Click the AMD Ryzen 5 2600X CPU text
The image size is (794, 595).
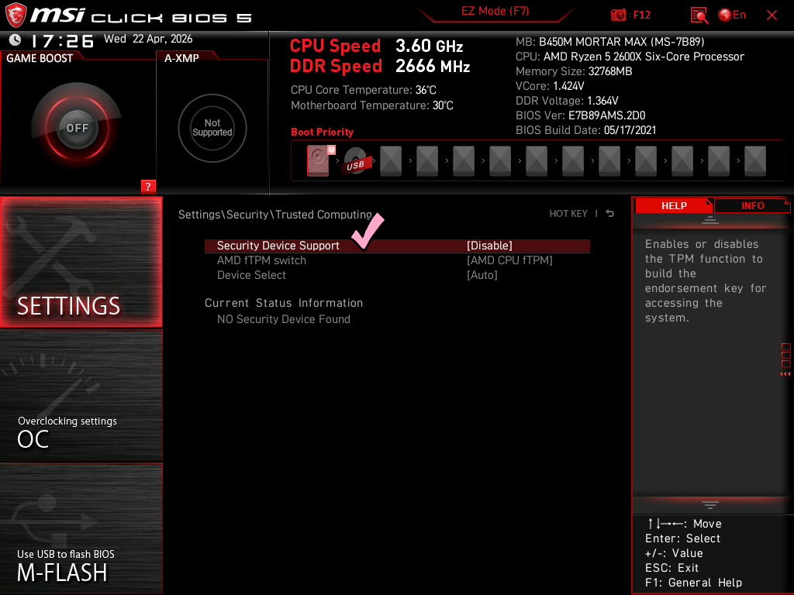click(630, 57)
